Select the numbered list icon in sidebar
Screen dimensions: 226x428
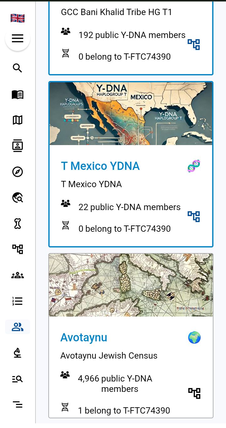pos(18,301)
